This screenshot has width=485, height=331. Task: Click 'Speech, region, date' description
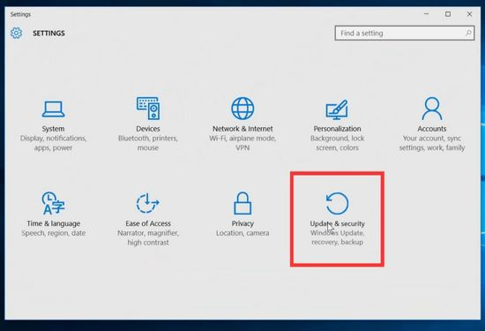pyautogui.click(x=53, y=233)
